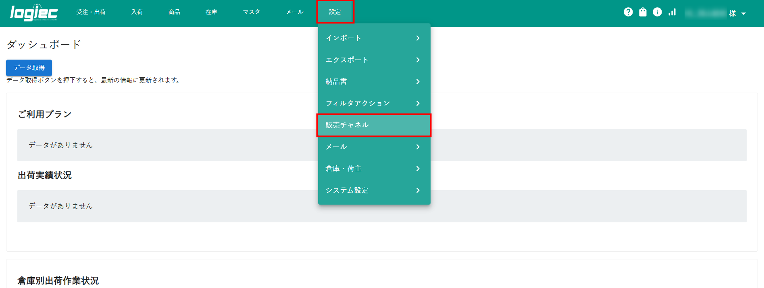
Task: Open the 入荷 menu
Action: pyautogui.click(x=137, y=12)
